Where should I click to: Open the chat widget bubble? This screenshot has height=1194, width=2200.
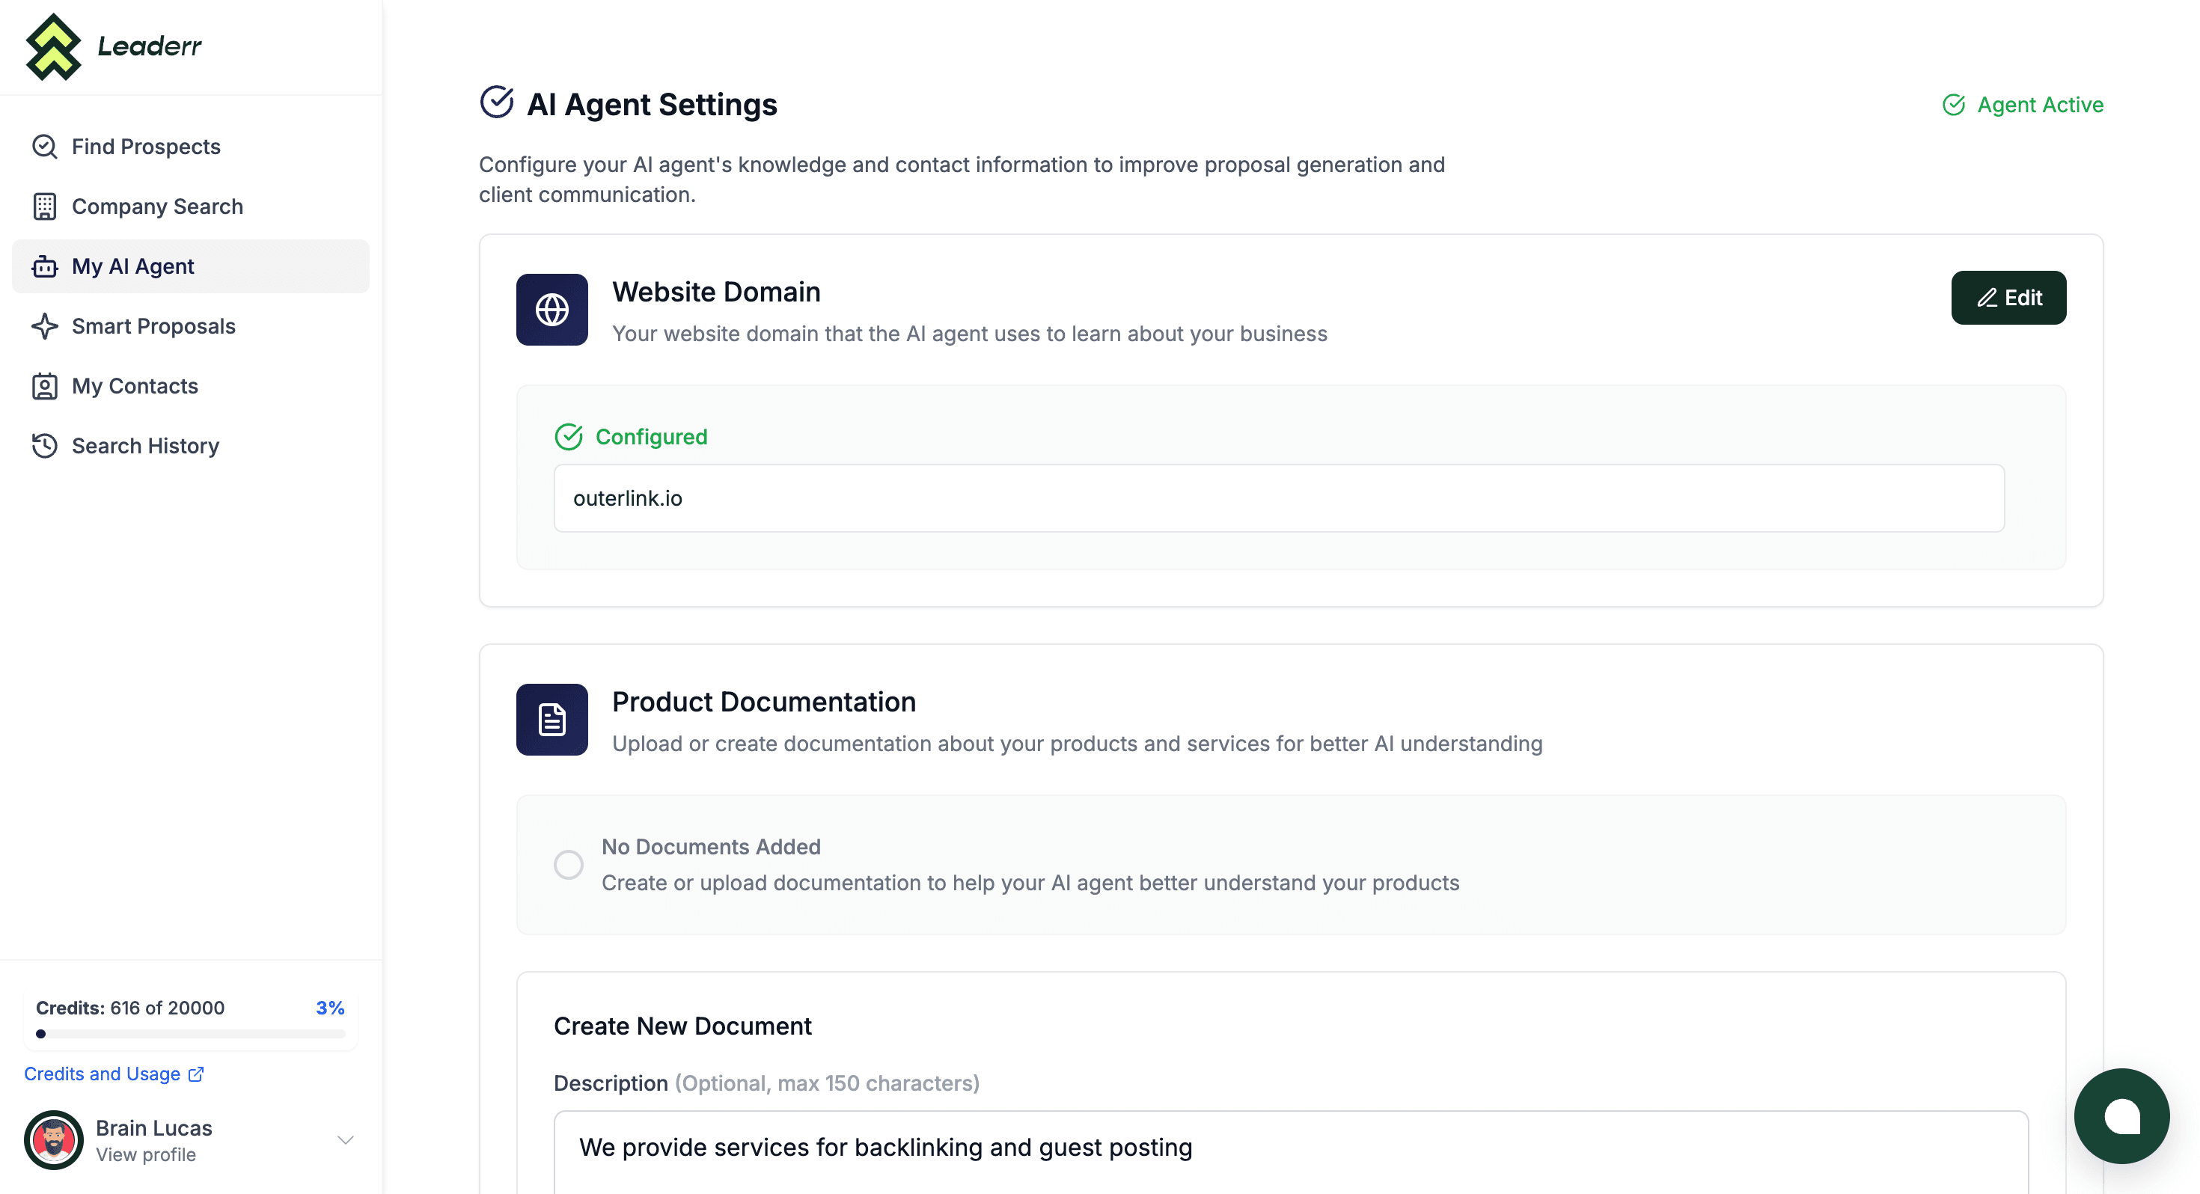(2121, 1116)
